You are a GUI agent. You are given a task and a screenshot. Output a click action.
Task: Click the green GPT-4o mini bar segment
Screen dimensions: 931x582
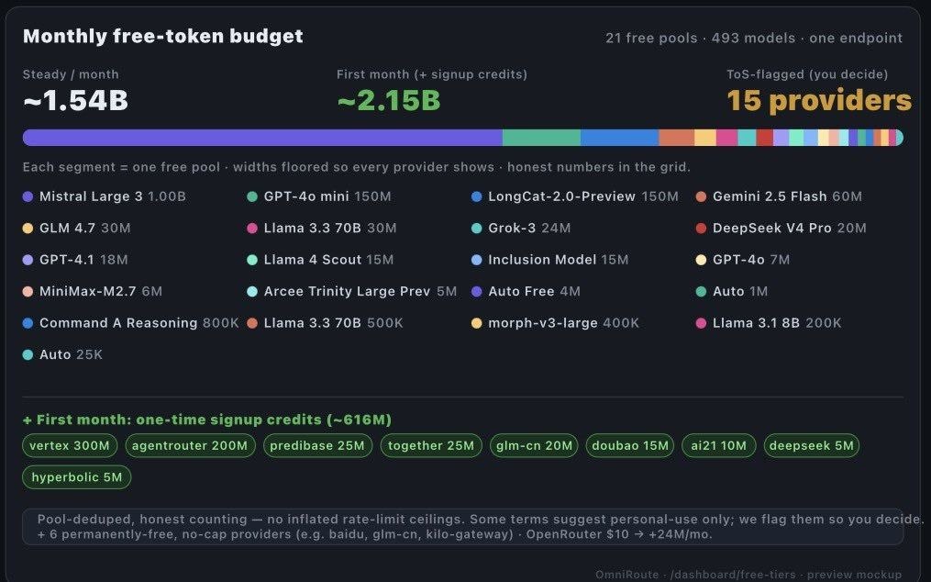[x=541, y=138]
